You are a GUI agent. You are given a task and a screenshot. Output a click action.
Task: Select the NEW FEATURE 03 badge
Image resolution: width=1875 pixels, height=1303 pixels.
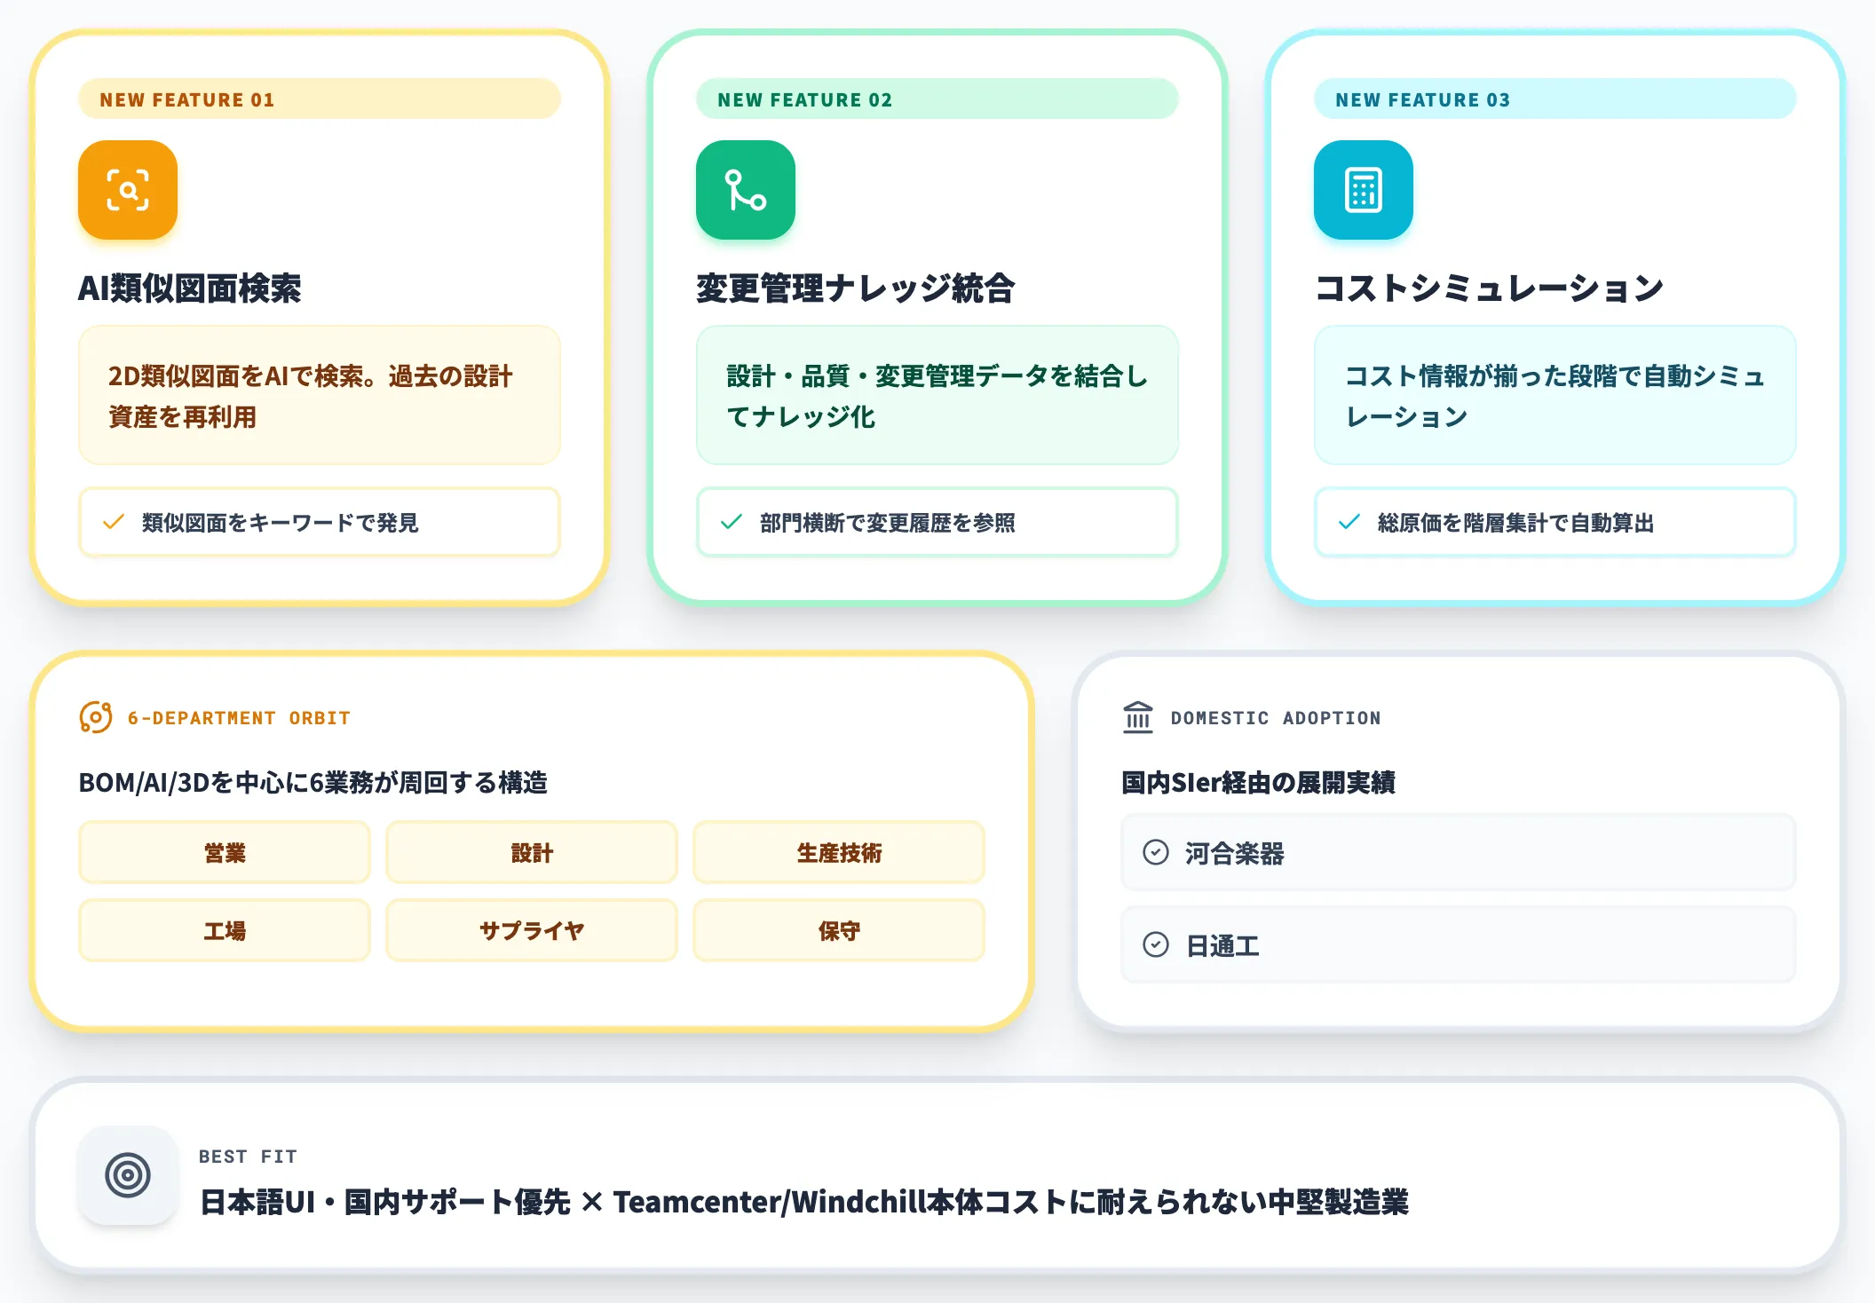coord(1555,99)
